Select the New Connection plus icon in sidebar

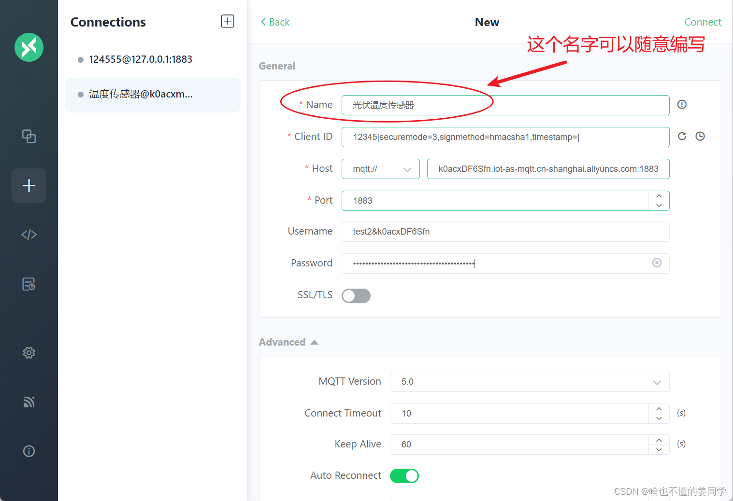click(29, 186)
